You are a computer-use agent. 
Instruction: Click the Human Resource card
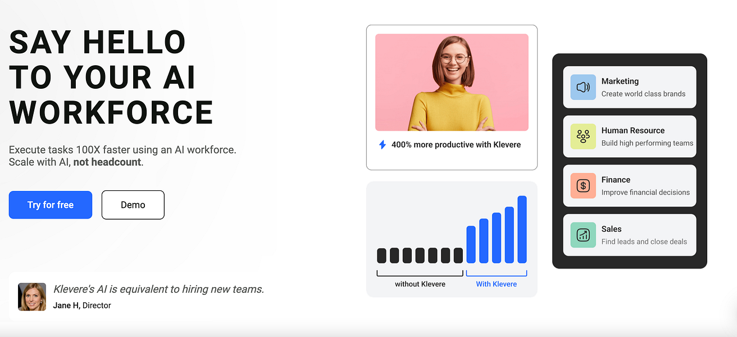(629, 136)
